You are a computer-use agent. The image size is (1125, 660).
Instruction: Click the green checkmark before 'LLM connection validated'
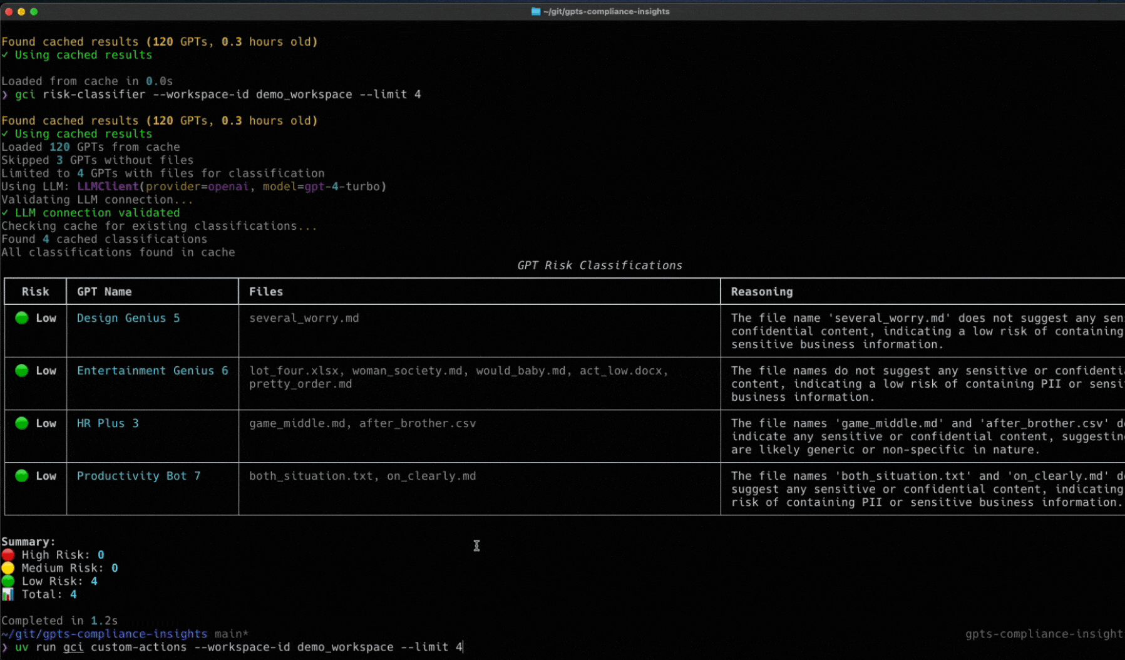[x=5, y=213]
